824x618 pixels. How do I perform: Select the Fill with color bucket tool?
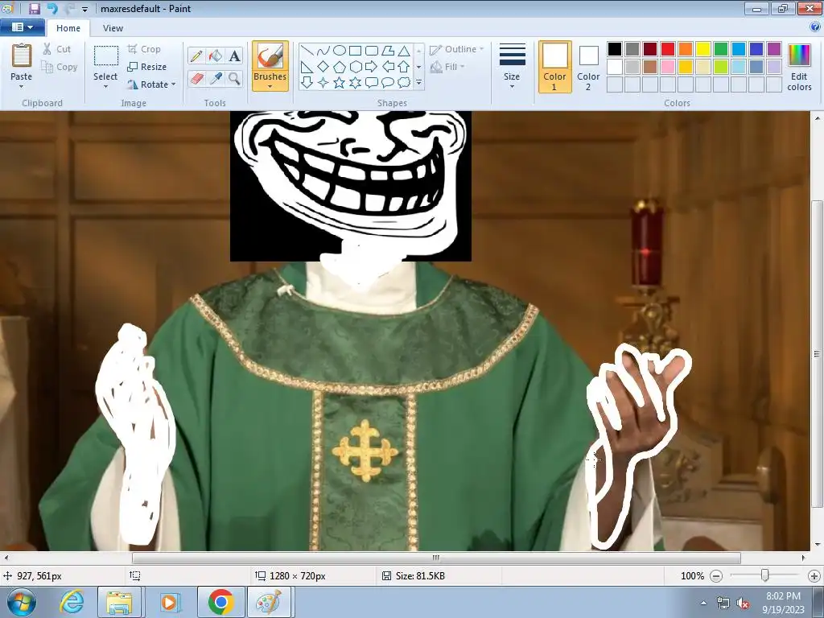click(216, 56)
